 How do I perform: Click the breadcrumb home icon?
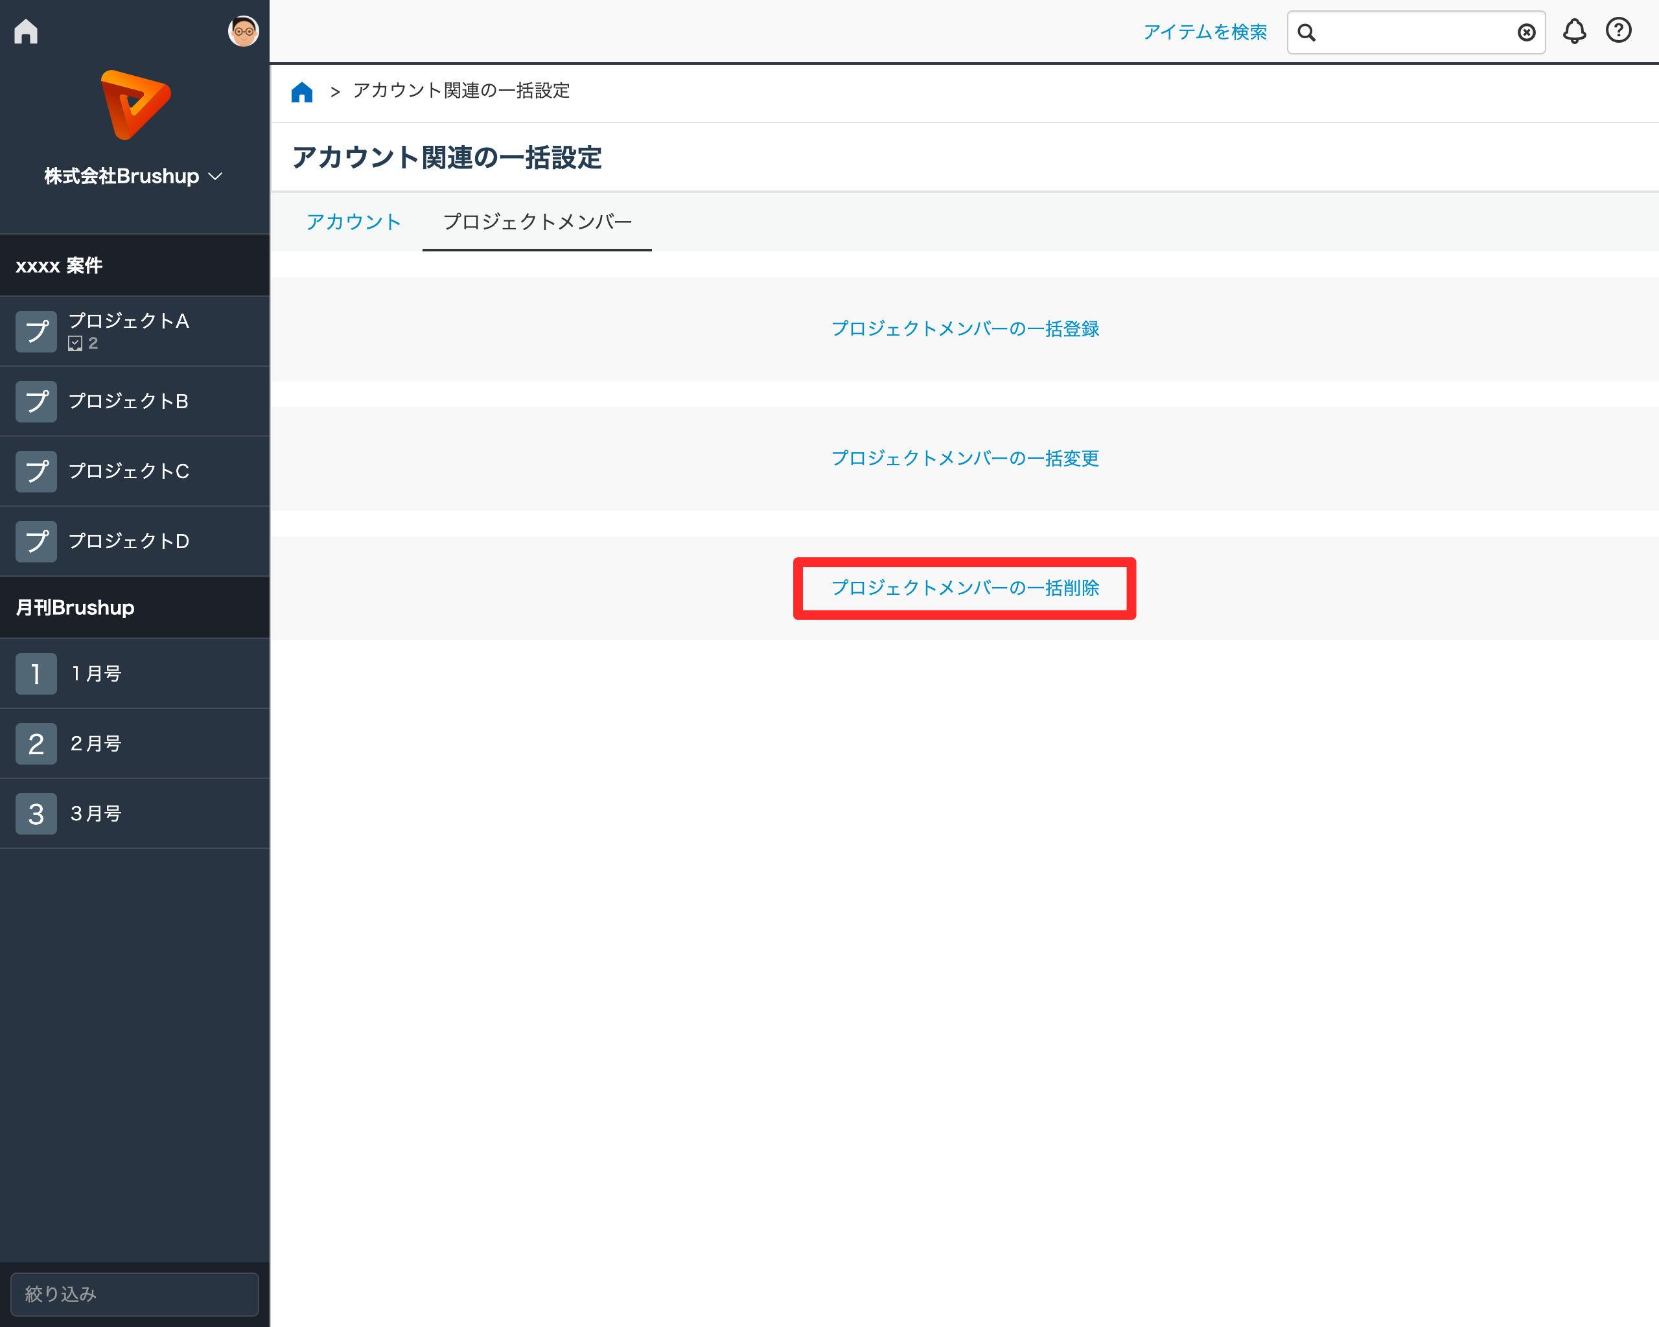point(301,91)
